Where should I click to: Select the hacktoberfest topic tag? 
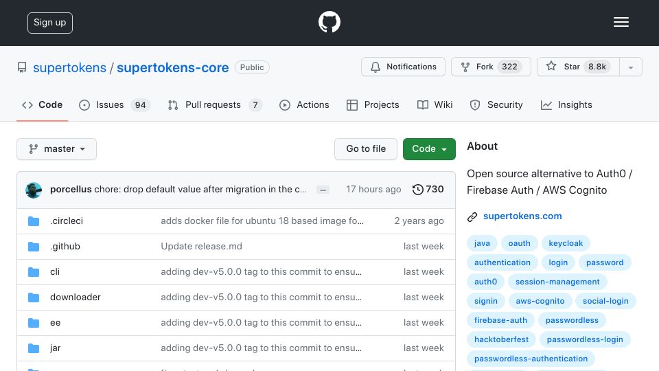(501, 339)
